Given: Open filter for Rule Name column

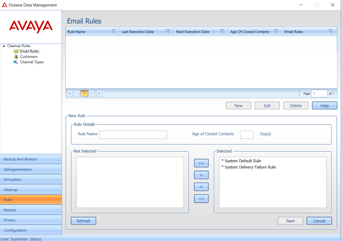Looking at the screenshot, I should [x=113, y=31].
